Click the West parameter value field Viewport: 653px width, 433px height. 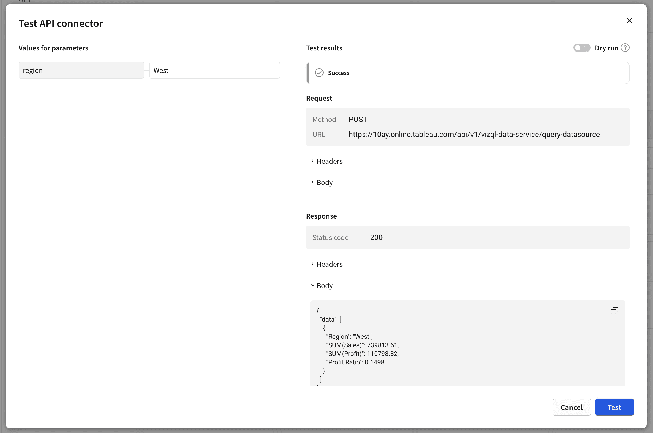click(214, 70)
